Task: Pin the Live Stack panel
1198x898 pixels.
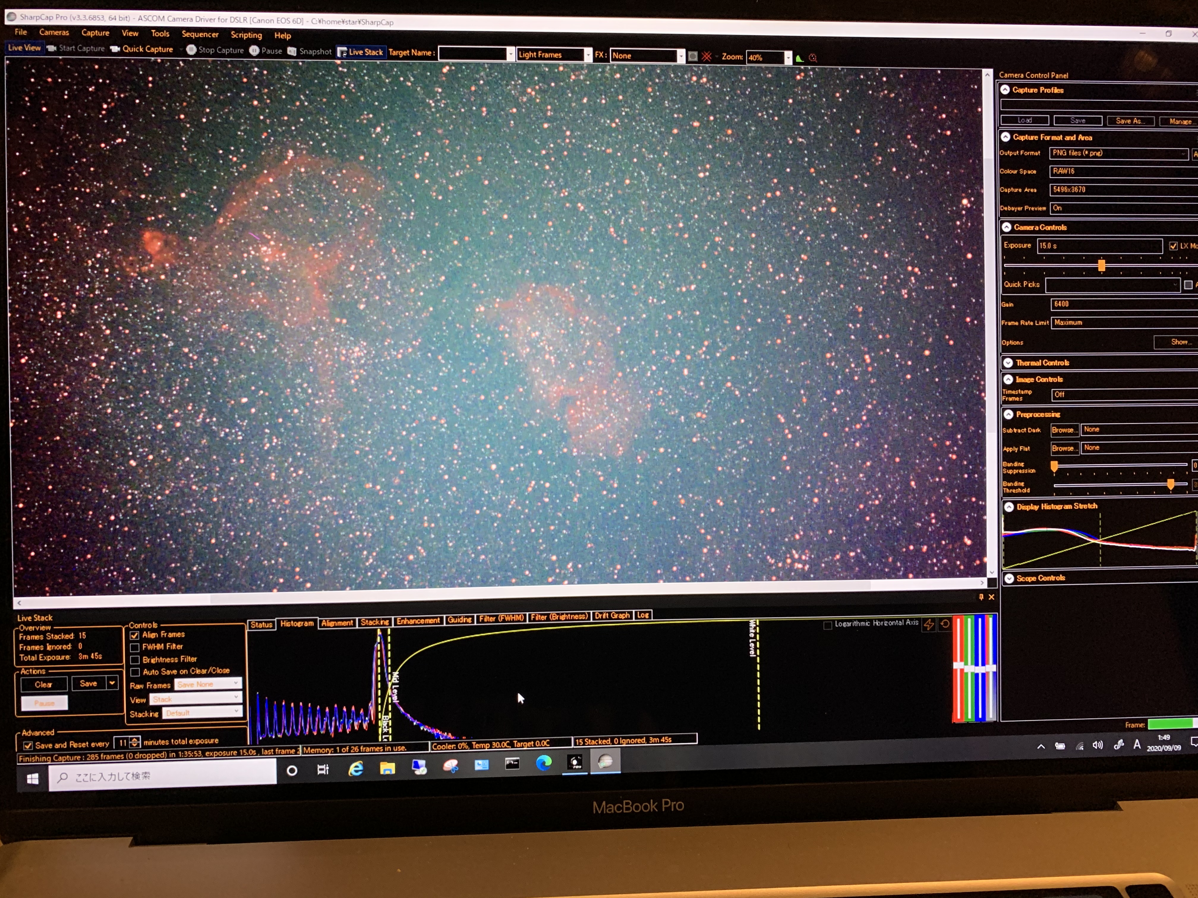Action: 981,597
